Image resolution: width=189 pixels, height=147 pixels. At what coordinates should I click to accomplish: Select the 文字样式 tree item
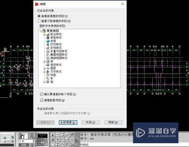click(56, 71)
